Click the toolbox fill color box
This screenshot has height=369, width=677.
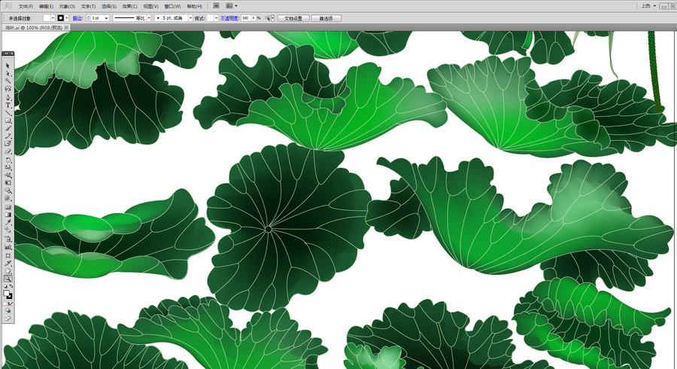6,293
